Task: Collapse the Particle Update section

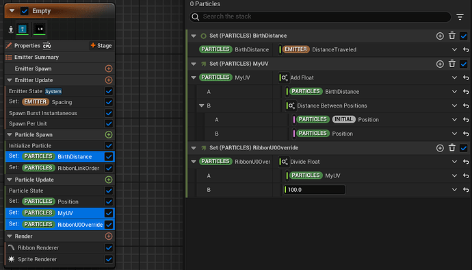Action: tap(10, 180)
